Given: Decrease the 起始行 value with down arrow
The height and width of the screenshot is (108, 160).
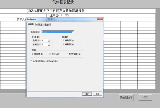Looking at the screenshot, I should [49, 41].
